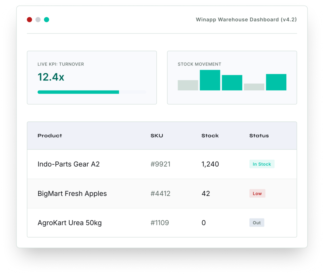Select AgroKart Urea 50kg product
The width and height of the screenshot is (324, 275).
(x=70, y=223)
